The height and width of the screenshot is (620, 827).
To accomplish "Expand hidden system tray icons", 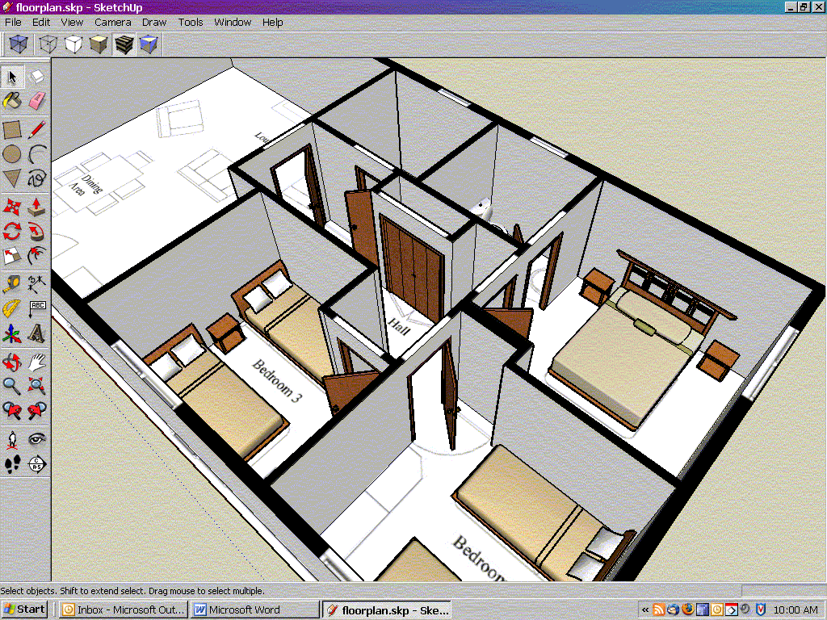I will click(x=646, y=610).
